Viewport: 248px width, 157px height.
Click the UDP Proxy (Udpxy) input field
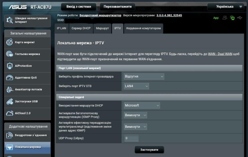(132, 138)
